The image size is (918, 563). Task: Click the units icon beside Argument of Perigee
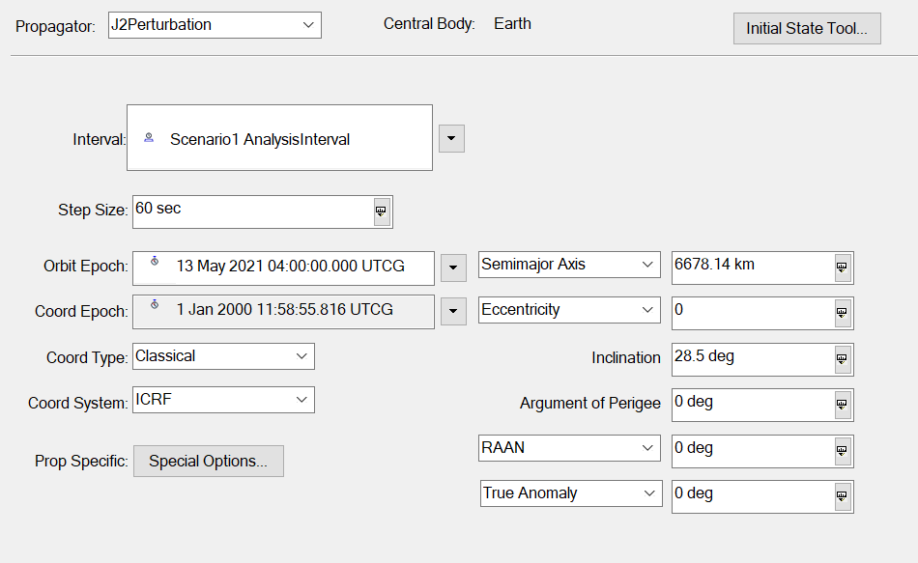coord(840,405)
